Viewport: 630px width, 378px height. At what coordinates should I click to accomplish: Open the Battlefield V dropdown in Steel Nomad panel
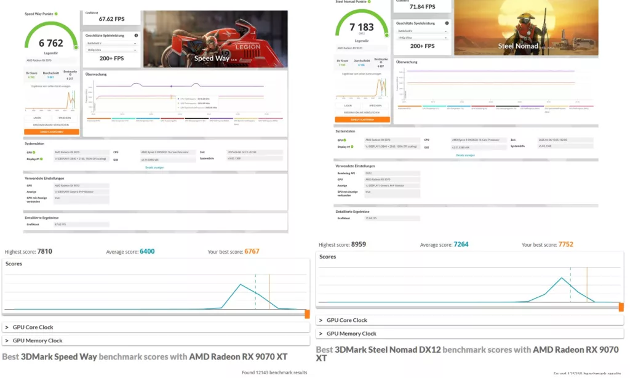point(421,31)
